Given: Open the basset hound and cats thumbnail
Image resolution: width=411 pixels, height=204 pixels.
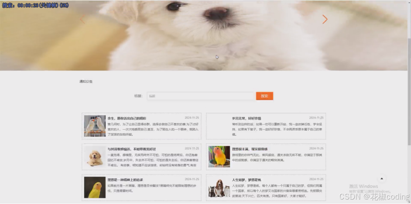Looking at the screenshot, I should [x=219, y=187].
